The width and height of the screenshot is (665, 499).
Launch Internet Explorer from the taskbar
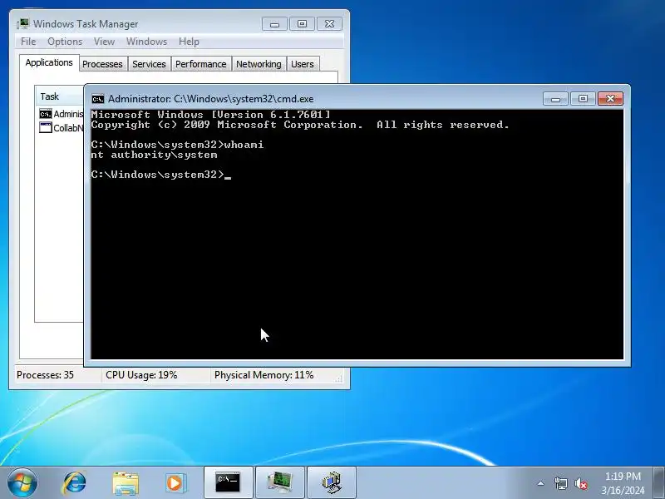click(74, 482)
